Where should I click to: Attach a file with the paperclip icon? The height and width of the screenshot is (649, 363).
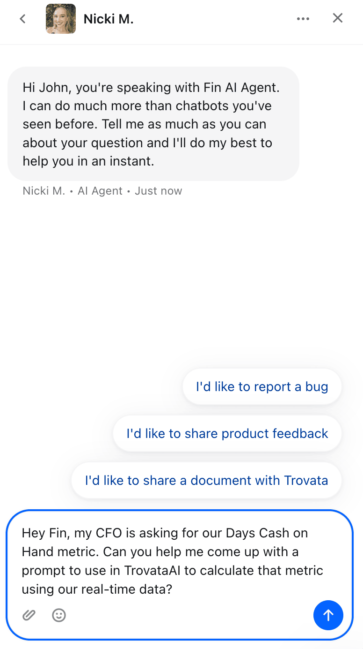click(x=29, y=615)
